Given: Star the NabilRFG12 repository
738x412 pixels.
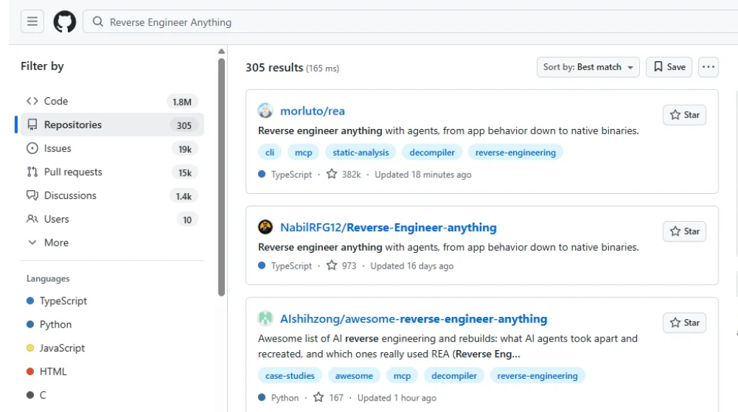Looking at the screenshot, I should [x=685, y=231].
